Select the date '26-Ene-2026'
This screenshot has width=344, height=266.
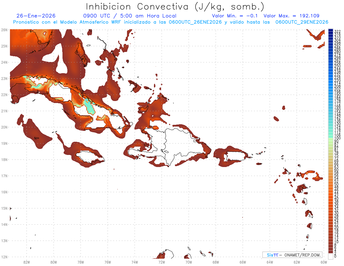click(36, 16)
